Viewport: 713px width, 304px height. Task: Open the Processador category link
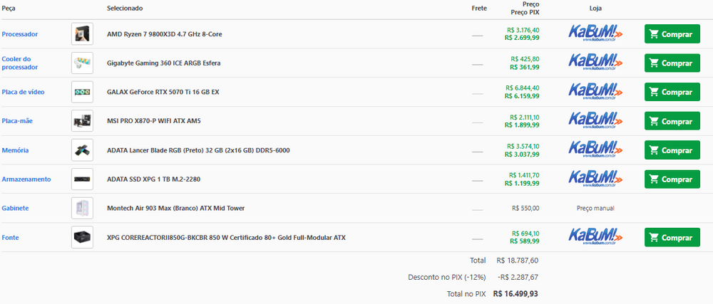pos(20,34)
